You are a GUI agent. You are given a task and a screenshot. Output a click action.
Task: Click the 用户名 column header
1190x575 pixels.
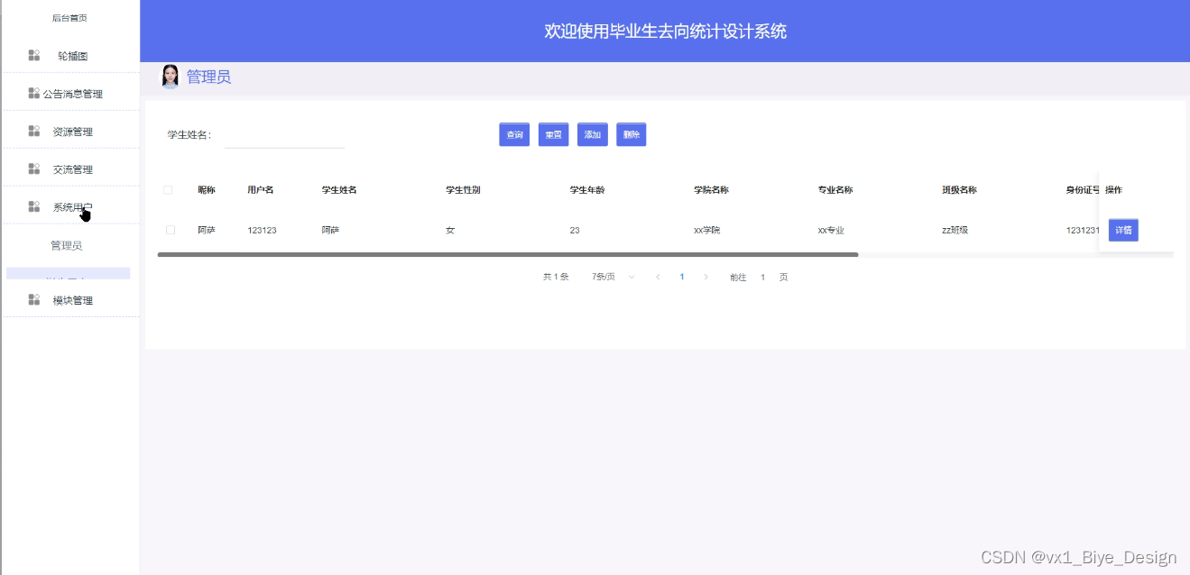(x=261, y=190)
